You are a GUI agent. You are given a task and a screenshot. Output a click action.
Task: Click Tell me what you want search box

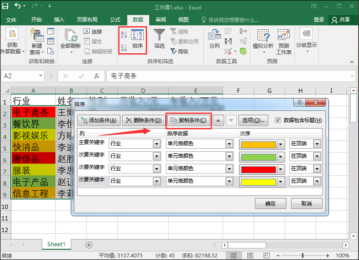[230, 20]
